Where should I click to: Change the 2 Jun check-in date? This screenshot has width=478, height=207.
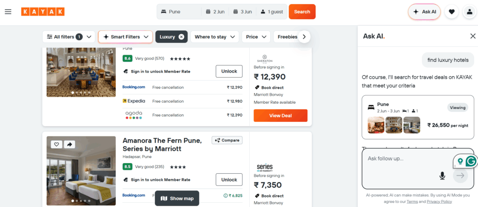(x=215, y=12)
